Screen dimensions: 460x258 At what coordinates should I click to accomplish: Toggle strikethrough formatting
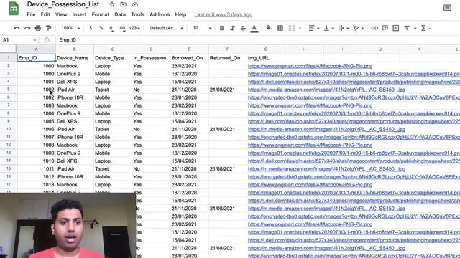(243, 28)
